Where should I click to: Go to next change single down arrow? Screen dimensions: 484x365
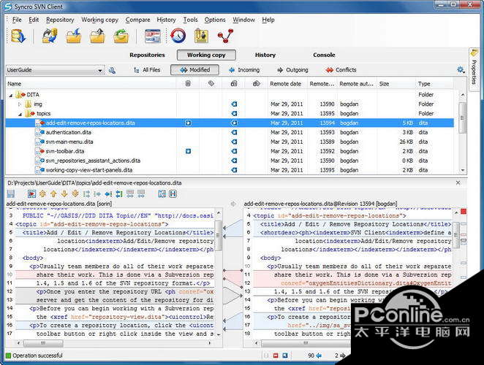tap(64, 194)
